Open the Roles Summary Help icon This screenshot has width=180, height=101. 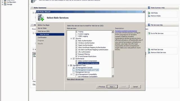tap(149, 8)
